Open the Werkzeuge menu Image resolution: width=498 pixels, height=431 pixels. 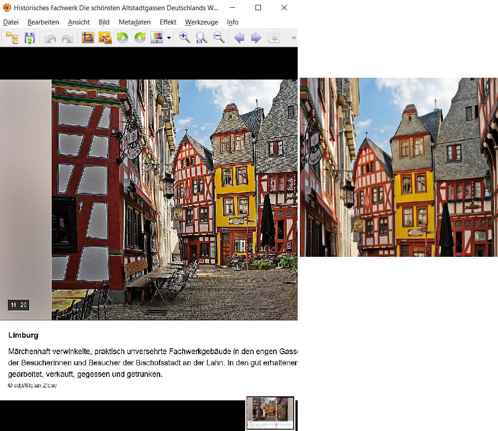tap(201, 22)
